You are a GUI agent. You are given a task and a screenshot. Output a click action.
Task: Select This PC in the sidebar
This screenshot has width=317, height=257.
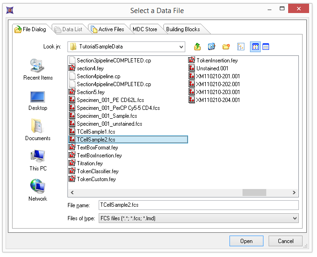[x=38, y=160]
